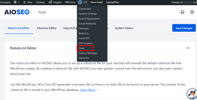Switch to Robots.txt Editor tab

(x=19, y=28)
